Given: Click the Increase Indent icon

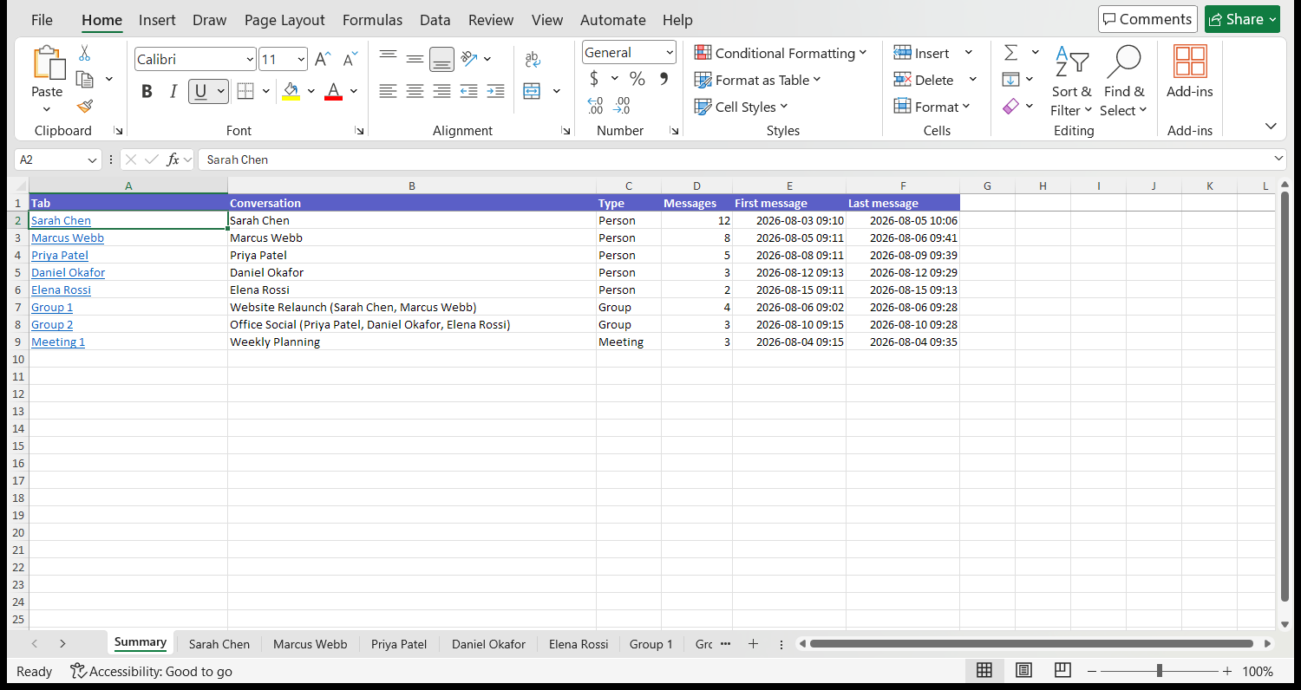Looking at the screenshot, I should tap(495, 91).
